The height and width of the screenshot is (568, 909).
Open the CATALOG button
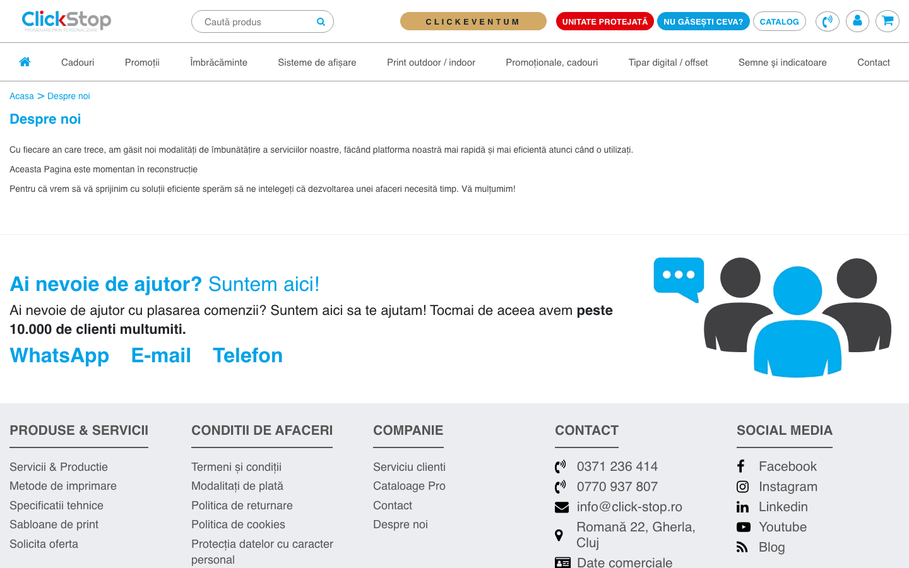780,21
